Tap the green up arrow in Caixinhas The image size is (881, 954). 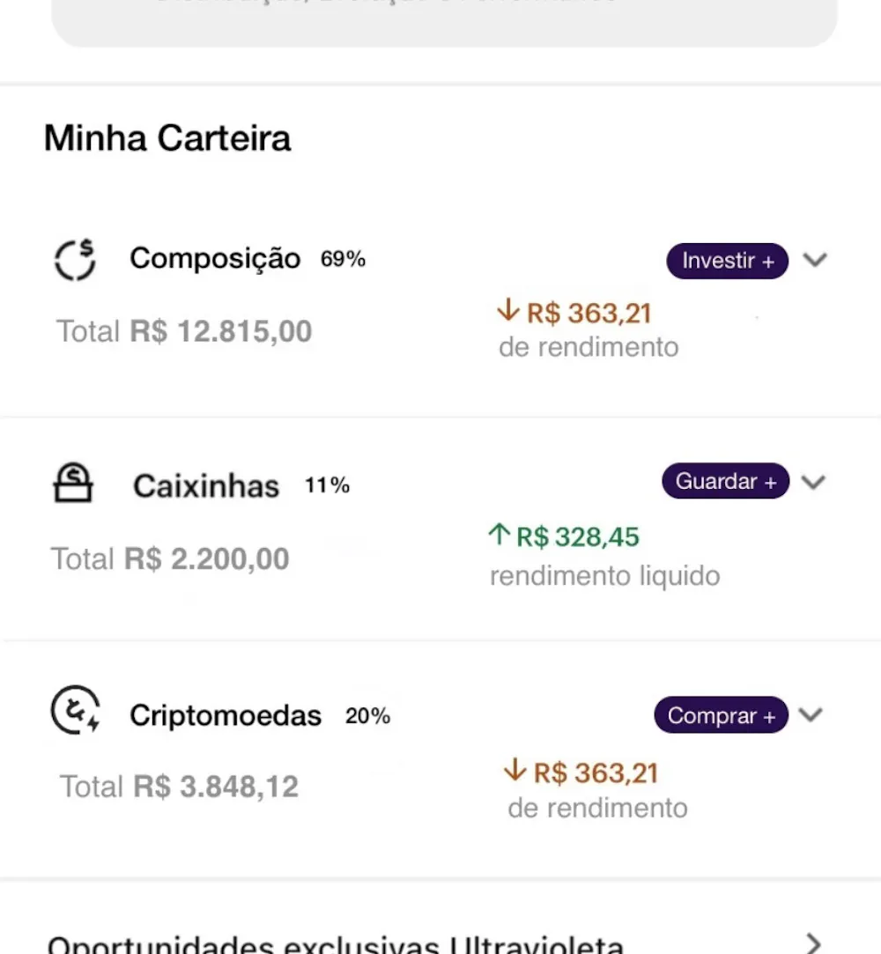tap(500, 535)
